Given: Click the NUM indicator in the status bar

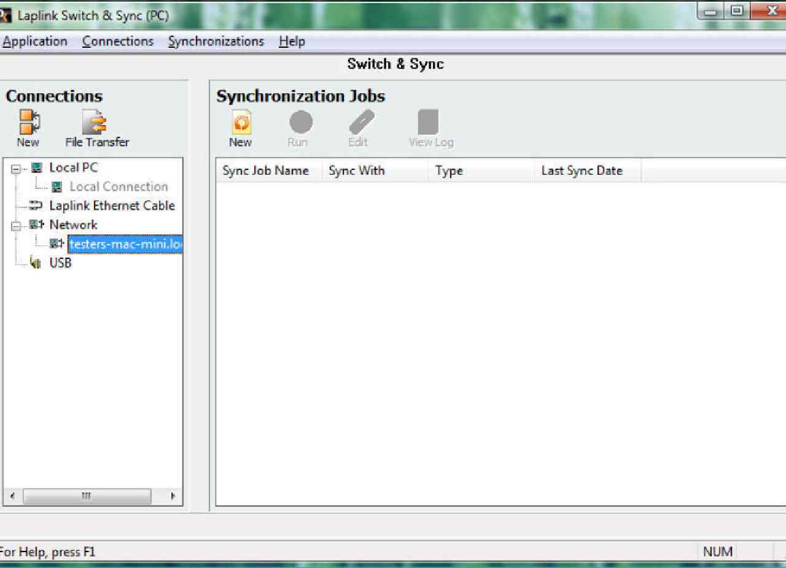Looking at the screenshot, I should pyautogui.click(x=718, y=551).
